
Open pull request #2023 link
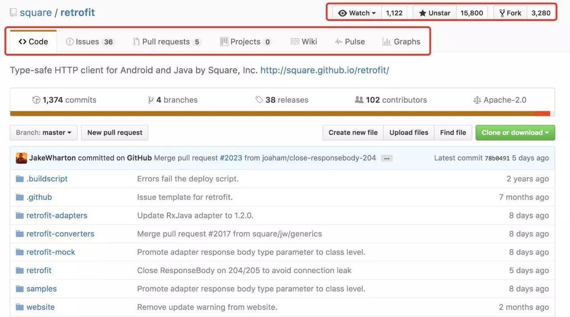tap(231, 158)
